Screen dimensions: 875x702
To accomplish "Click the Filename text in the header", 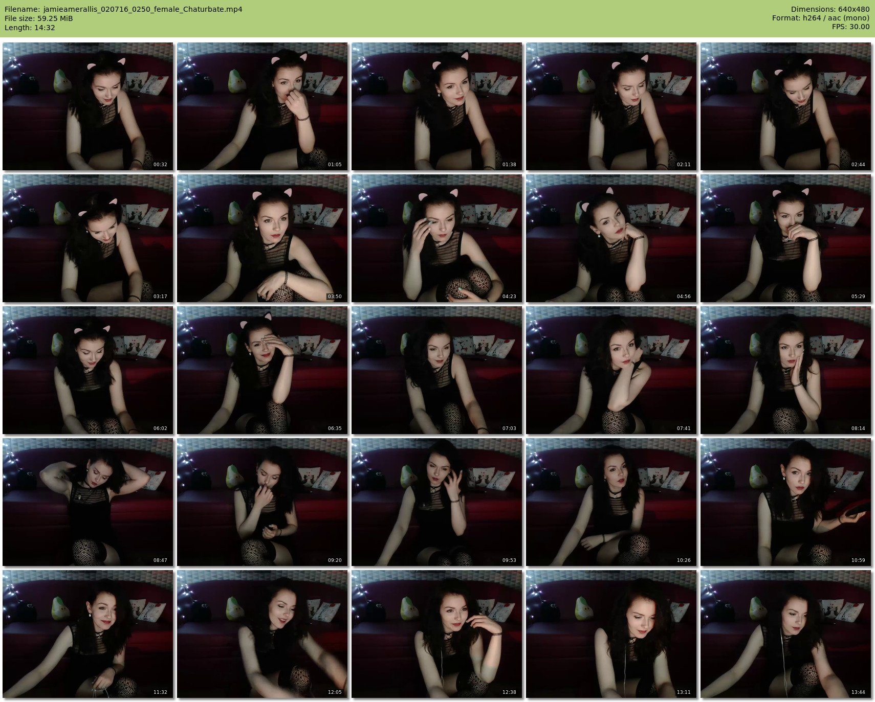I will (x=123, y=9).
